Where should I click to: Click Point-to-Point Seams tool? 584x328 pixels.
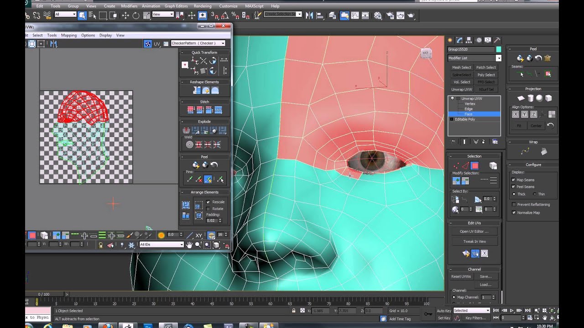(x=530, y=73)
